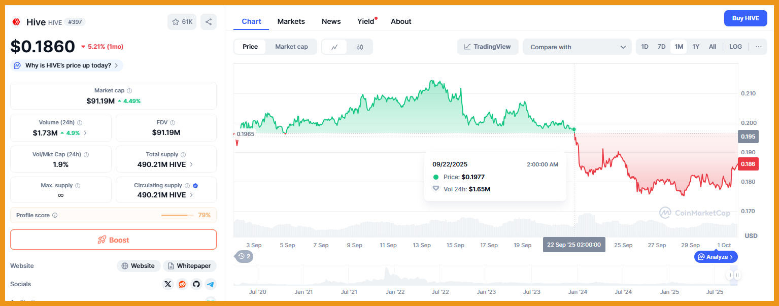Switch to line chart view icon
Screen dimensions: 779x306
pyautogui.click(x=334, y=47)
